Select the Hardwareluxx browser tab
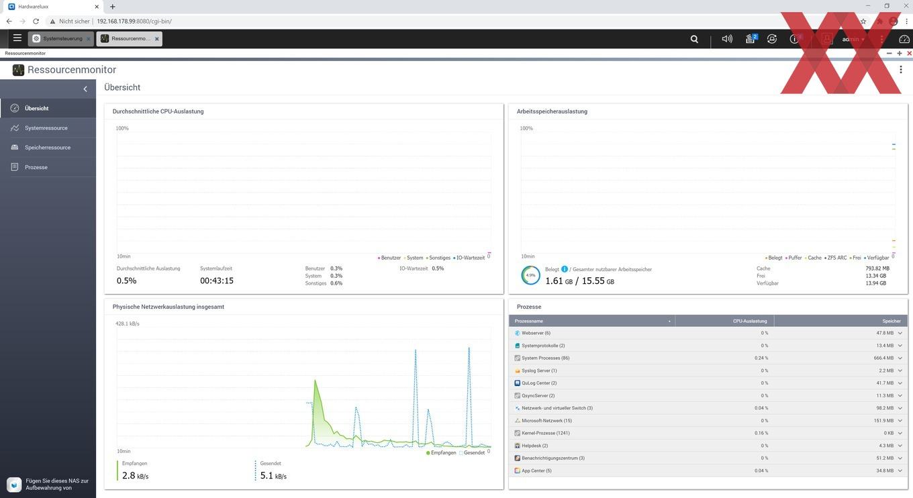This screenshot has height=498, width=913. click(52, 6)
